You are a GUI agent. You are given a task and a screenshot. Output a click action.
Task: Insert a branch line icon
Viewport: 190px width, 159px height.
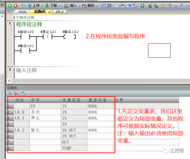pos(169,6)
